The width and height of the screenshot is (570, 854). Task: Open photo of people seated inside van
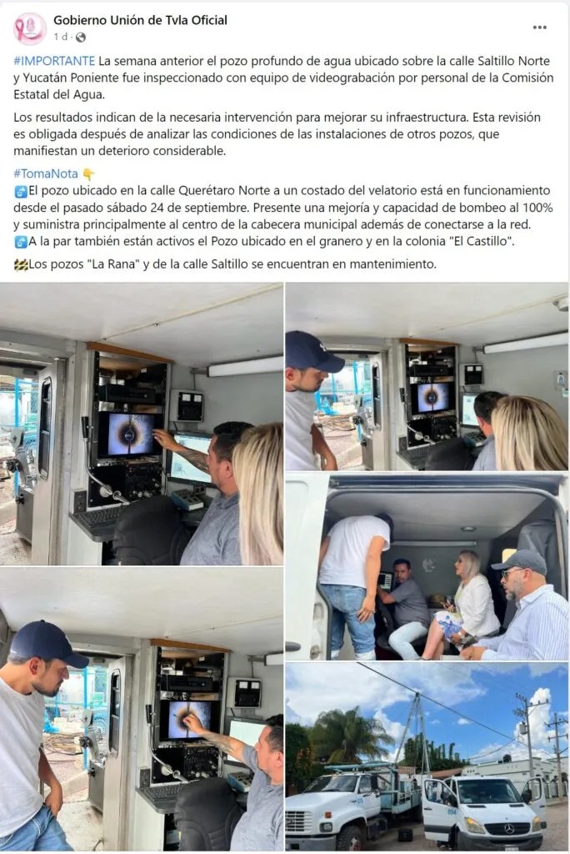(427, 566)
